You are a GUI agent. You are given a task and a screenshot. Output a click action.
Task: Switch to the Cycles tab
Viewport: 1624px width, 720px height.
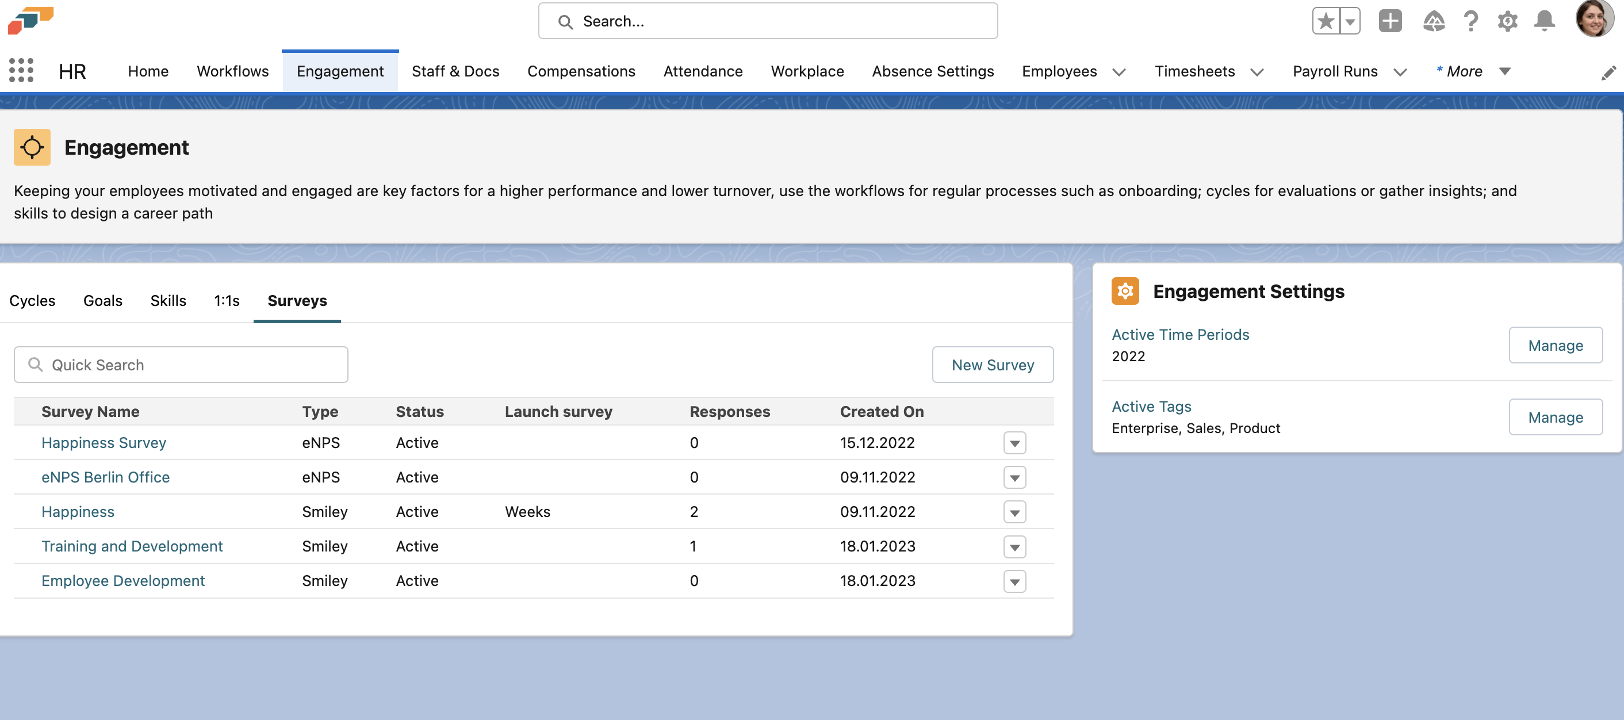32,301
